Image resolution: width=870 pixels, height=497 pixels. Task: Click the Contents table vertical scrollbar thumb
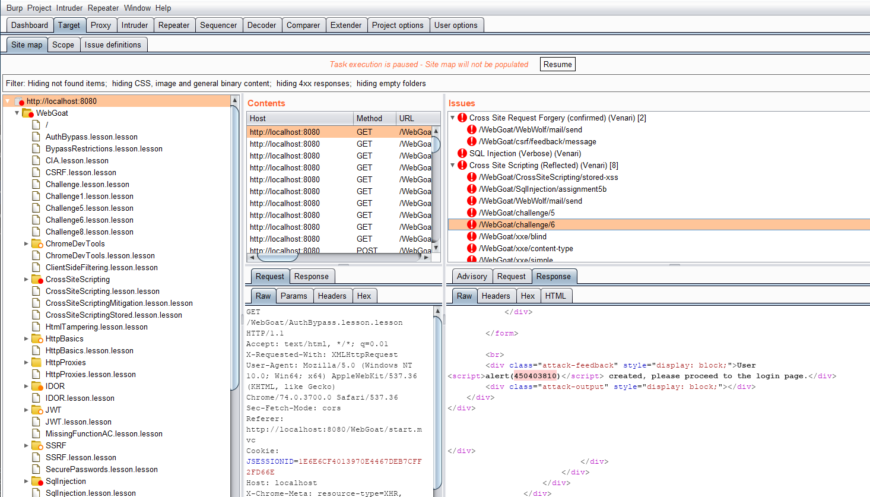[x=436, y=144]
